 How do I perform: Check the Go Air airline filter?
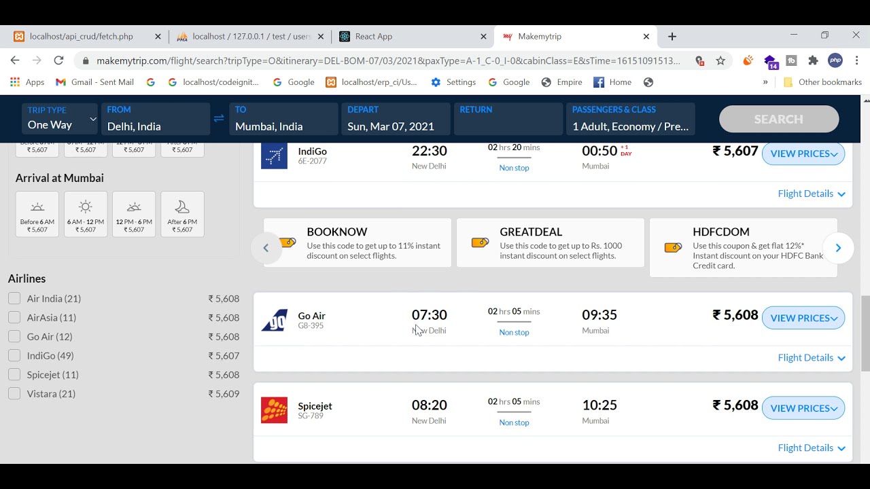(x=14, y=336)
